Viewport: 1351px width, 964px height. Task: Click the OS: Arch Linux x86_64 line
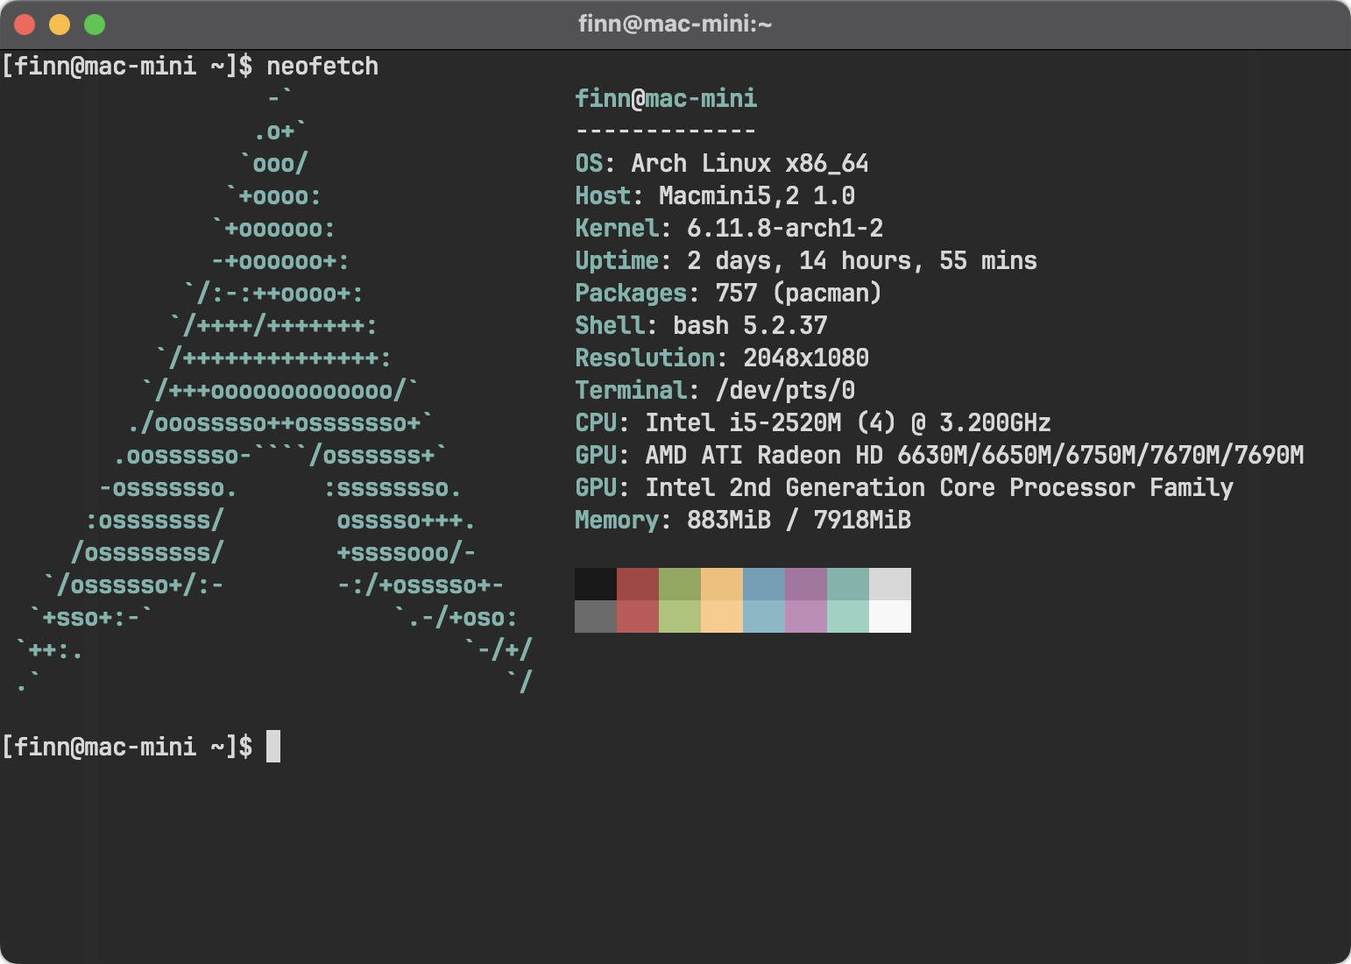[722, 164]
